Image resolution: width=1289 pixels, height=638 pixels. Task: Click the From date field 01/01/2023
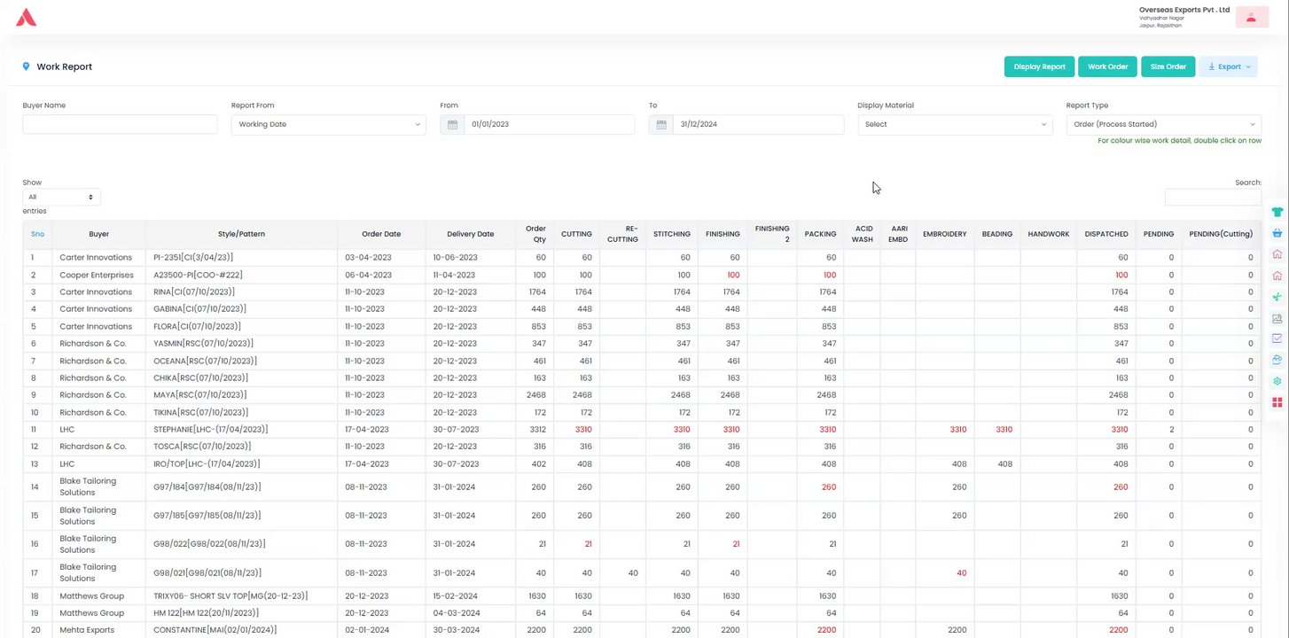550,125
